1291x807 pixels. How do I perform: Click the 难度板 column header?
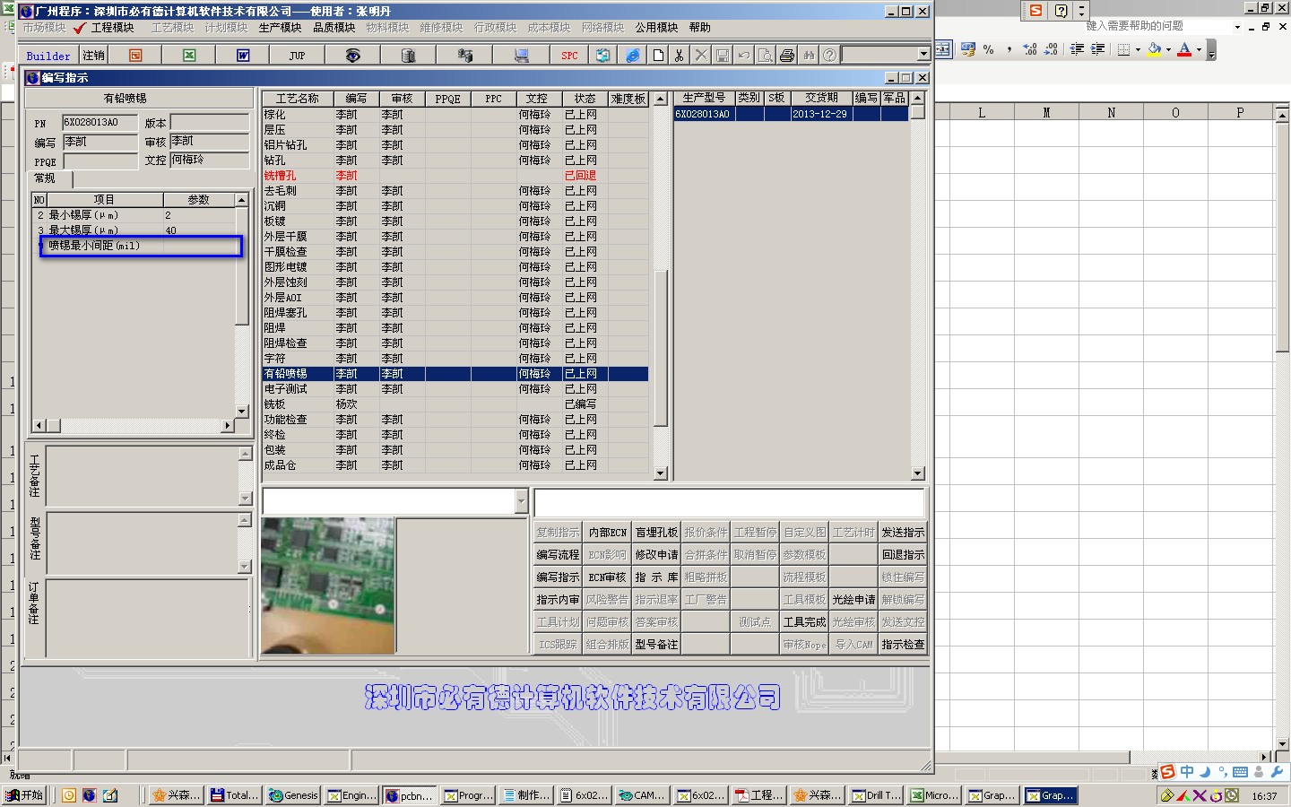(628, 99)
